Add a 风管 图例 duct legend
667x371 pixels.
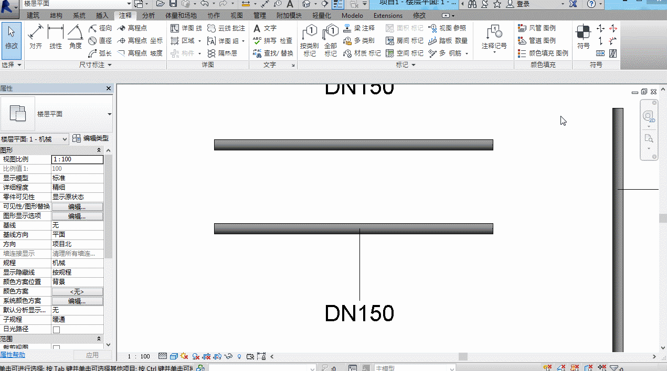(536, 28)
